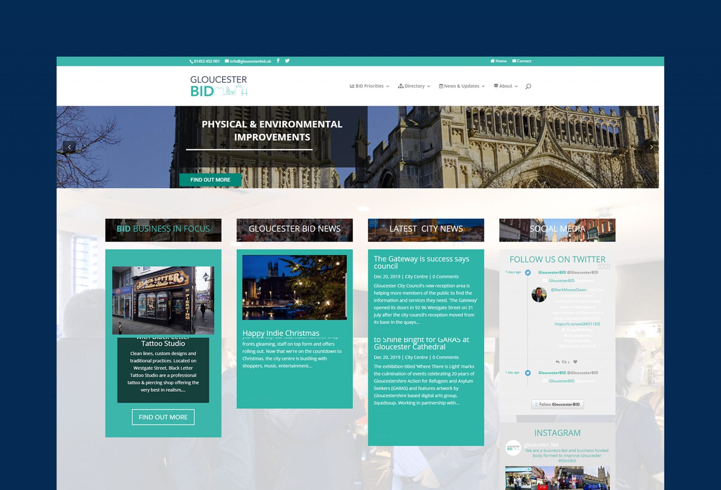Click the hero banner FIND OUT MORE button
This screenshot has width=721, height=490.
210,180
